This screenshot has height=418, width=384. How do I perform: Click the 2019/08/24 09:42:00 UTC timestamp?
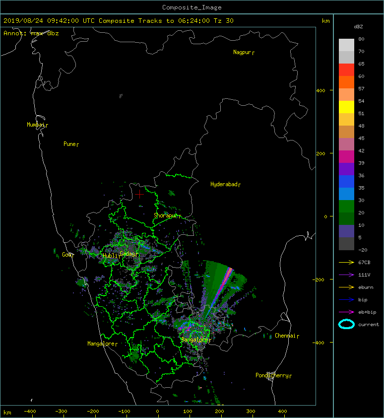tap(49, 21)
